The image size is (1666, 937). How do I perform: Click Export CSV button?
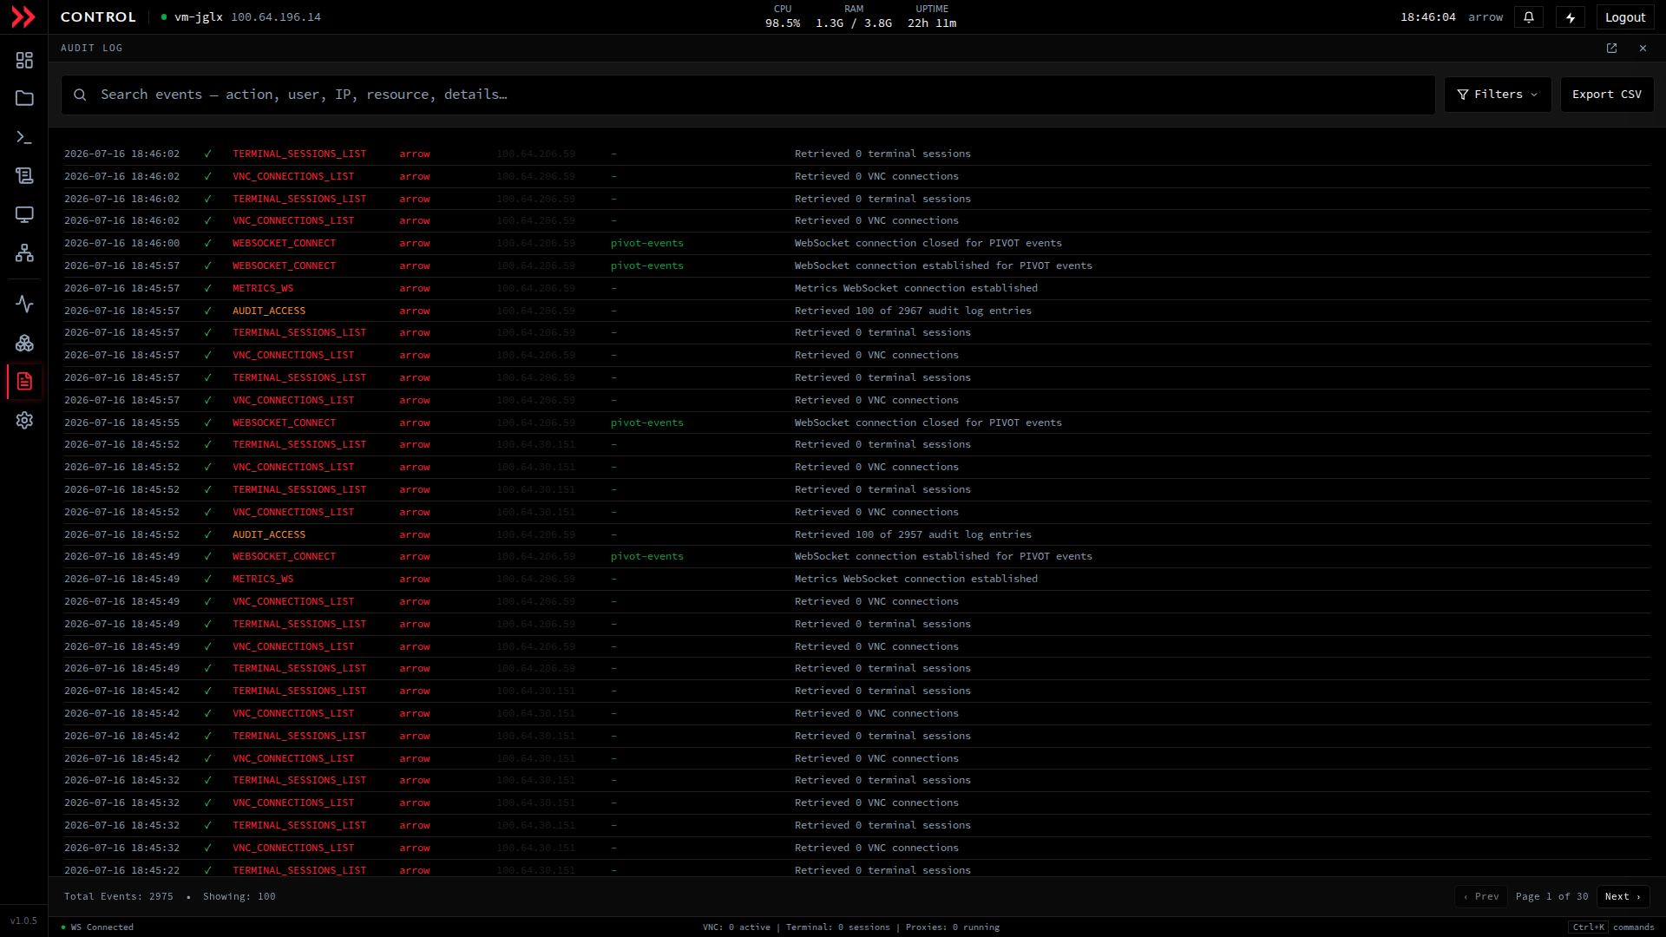[1607, 95]
